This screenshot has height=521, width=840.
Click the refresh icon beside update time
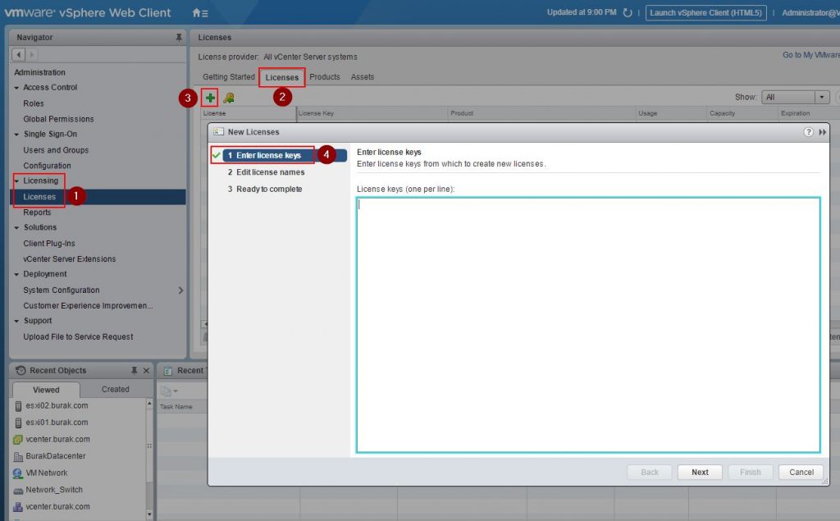click(x=628, y=13)
